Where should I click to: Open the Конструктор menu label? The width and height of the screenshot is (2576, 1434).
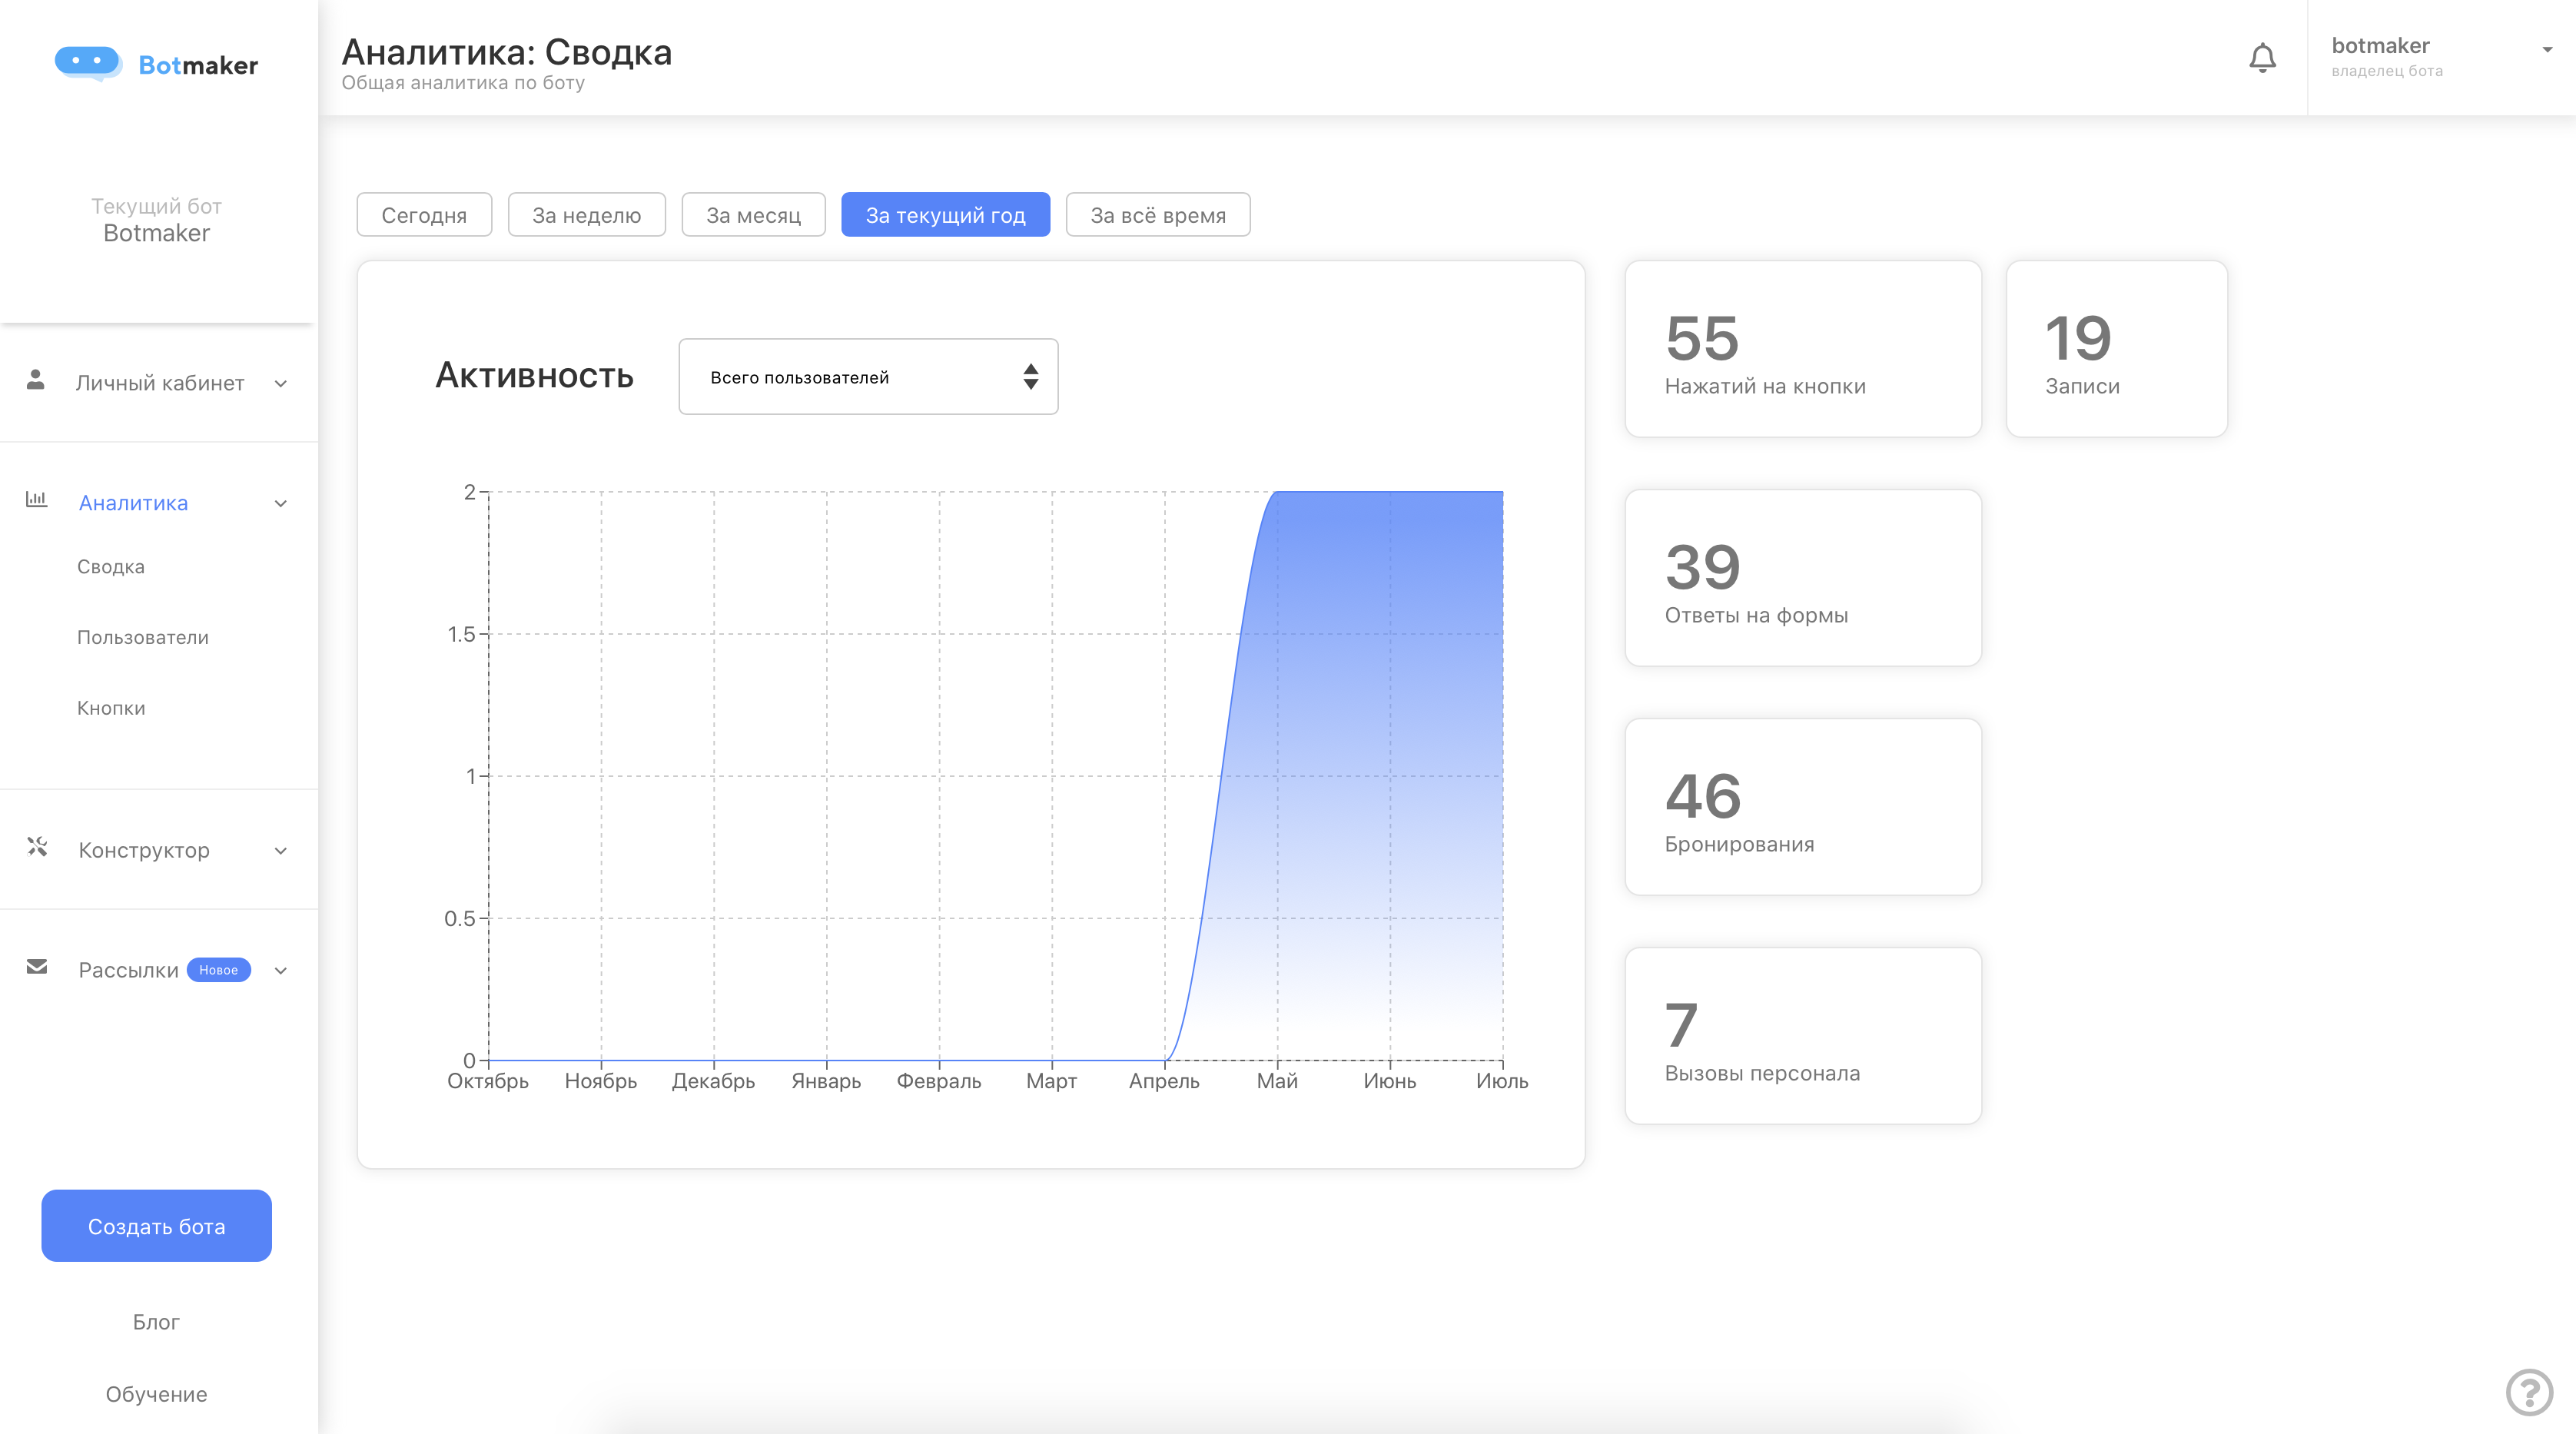point(144,851)
